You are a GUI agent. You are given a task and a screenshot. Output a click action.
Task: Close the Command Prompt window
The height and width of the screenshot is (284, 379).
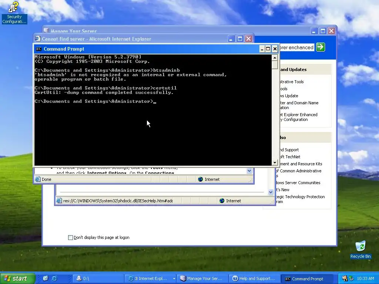275,49
